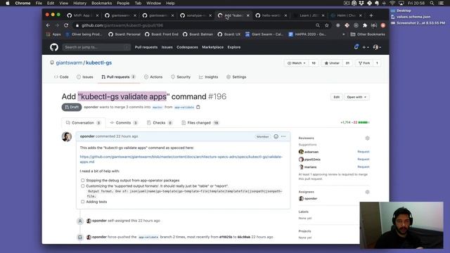This screenshot has width=450, height=253.
Task: Click the diff stat bar indicator
Action: click(364, 122)
